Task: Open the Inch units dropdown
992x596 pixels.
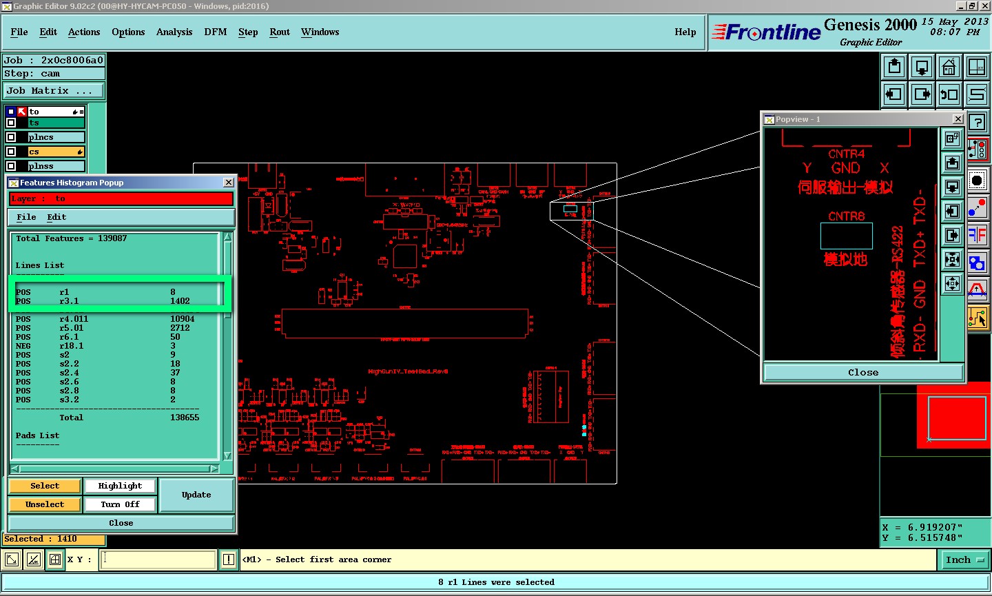Action: (964, 560)
